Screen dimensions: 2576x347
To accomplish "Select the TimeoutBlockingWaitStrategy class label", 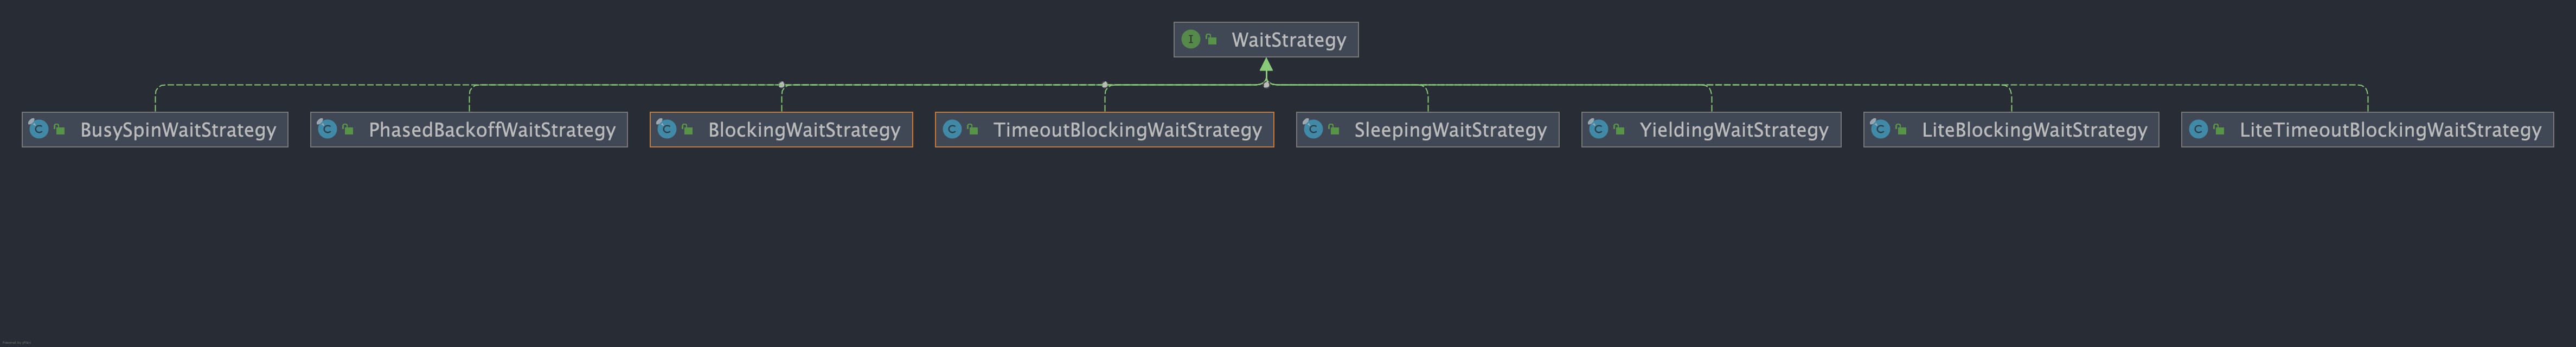I will click(1127, 130).
